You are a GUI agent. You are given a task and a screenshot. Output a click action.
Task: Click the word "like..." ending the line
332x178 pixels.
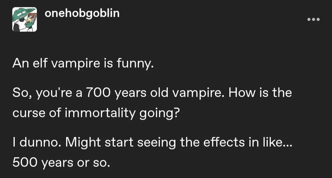276,142
